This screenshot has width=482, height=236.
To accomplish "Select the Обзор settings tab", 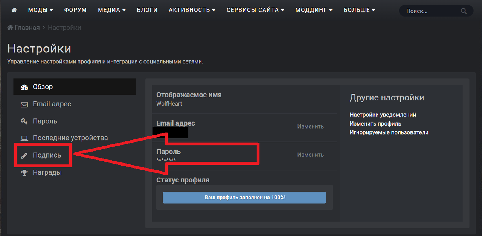I will click(75, 87).
